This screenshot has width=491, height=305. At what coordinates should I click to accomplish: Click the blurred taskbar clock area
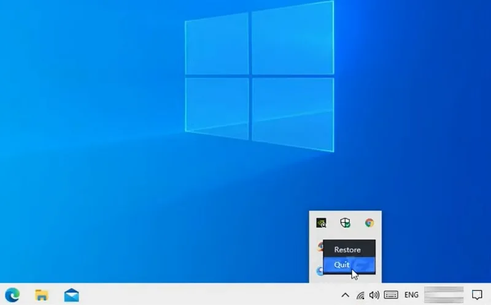point(444,295)
